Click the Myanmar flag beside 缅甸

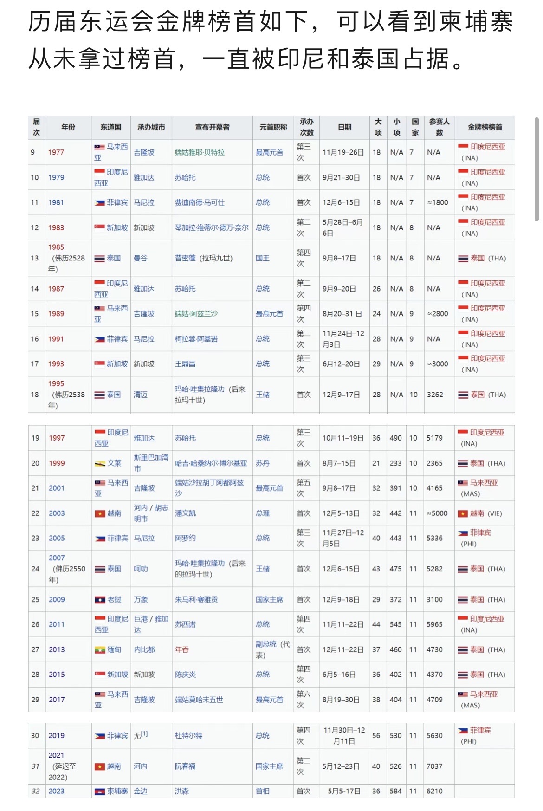[x=100, y=650]
